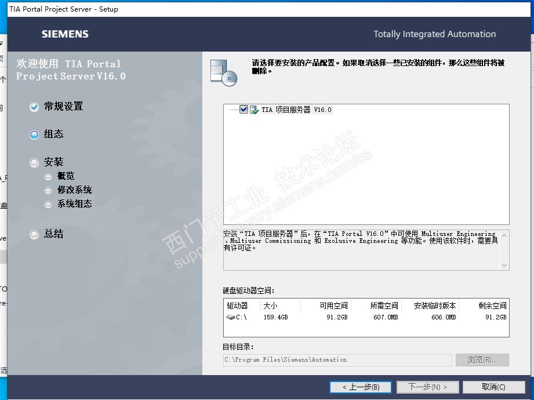Screen dimensions: 534x400
Task: Select the 安装 step indicator
Action: (x=34, y=163)
